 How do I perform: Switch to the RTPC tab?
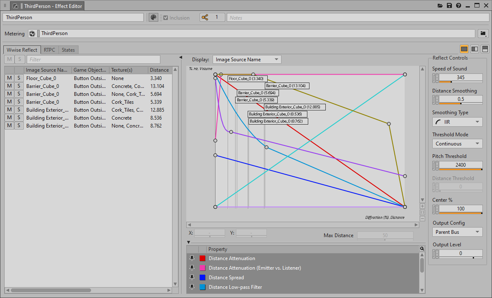tap(49, 50)
